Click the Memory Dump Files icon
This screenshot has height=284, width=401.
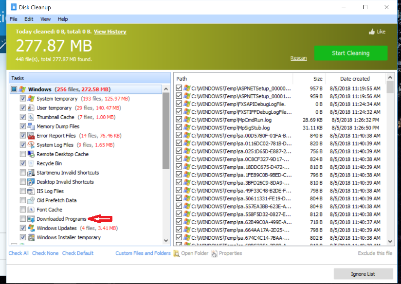[31, 126]
